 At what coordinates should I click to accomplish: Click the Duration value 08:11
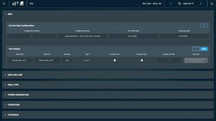coord(67,60)
